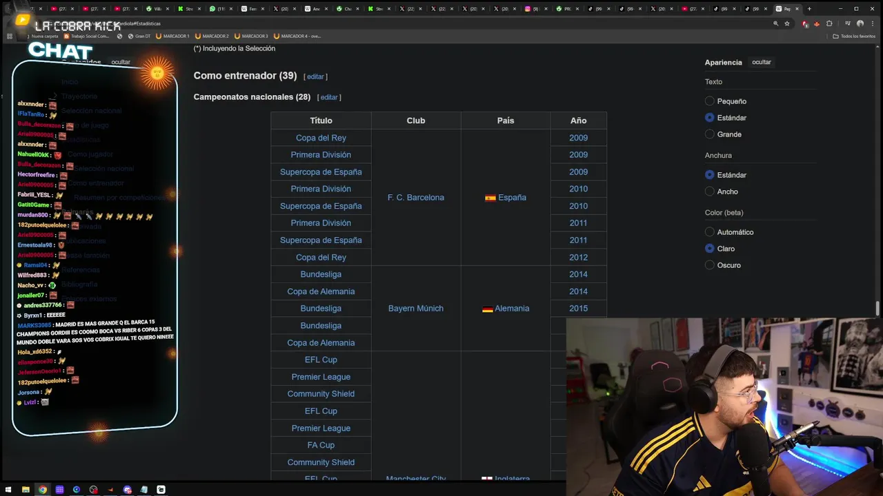Open the red extension icon with badge

806,23
